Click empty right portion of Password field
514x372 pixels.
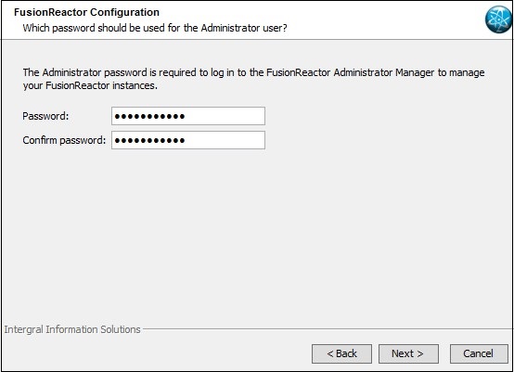click(225, 116)
